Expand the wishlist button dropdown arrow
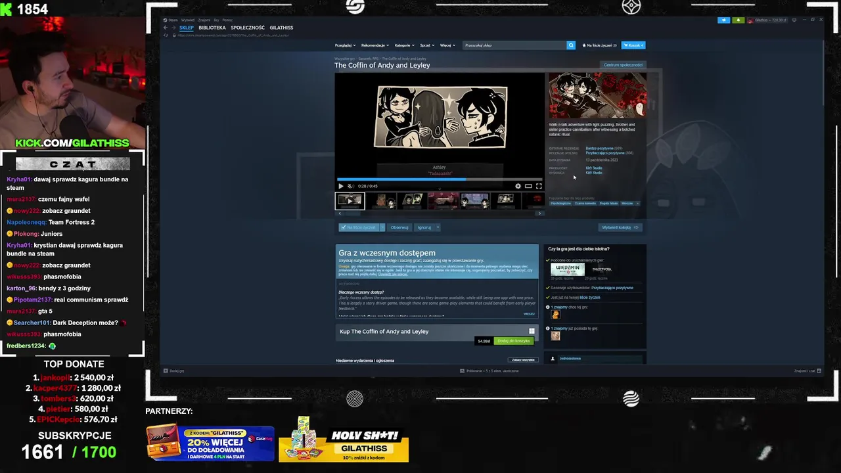This screenshot has height=473, width=841. 382,227
